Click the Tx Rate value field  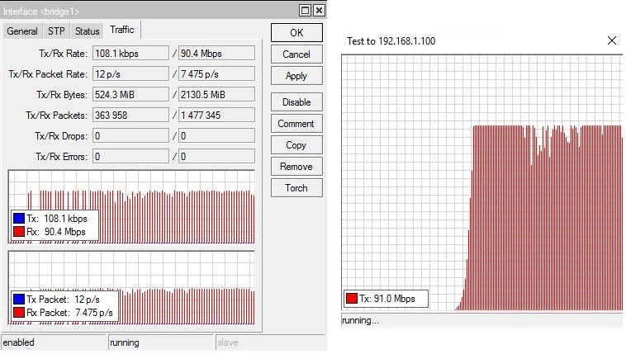coord(130,54)
